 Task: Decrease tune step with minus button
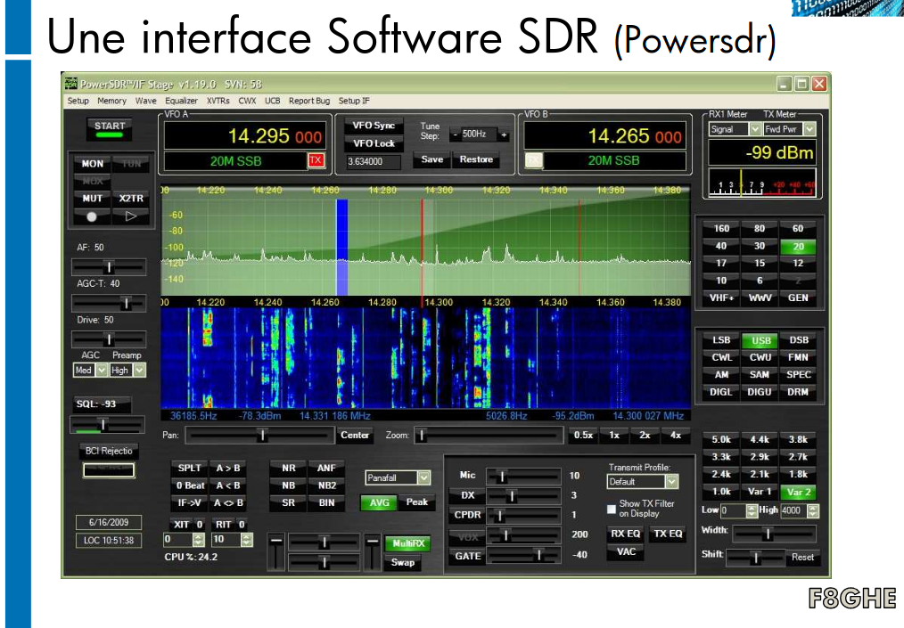pyautogui.click(x=455, y=135)
